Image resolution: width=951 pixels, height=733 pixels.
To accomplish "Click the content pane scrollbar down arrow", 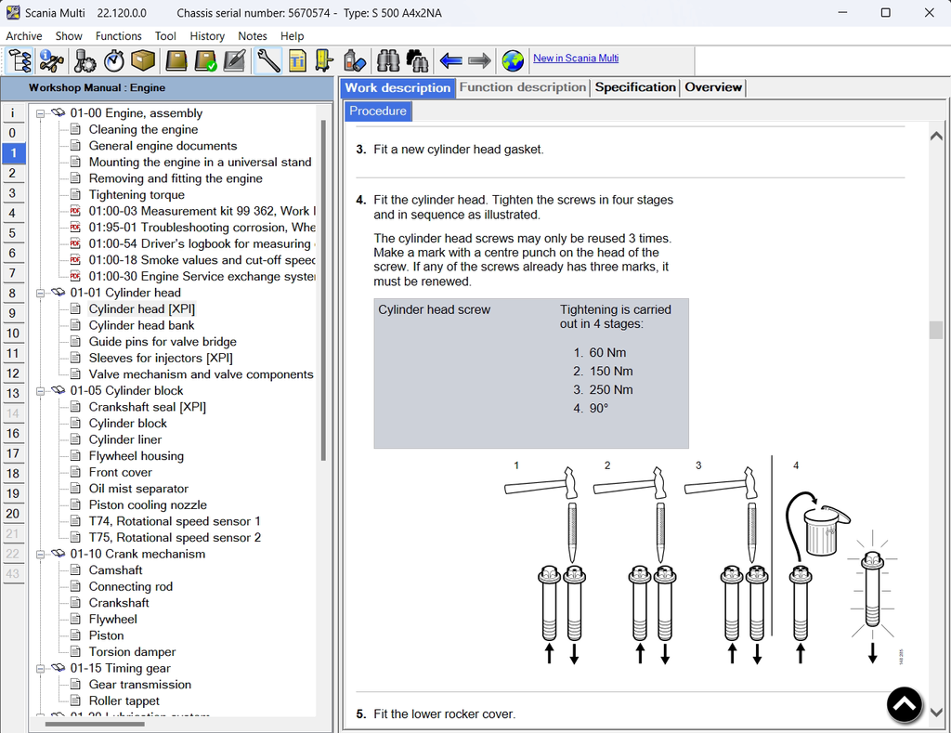I will pyautogui.click(x=936, y=712).
